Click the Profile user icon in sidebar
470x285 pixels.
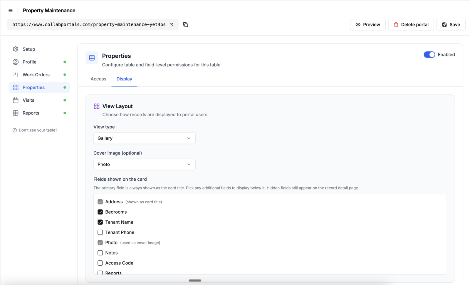16,62
